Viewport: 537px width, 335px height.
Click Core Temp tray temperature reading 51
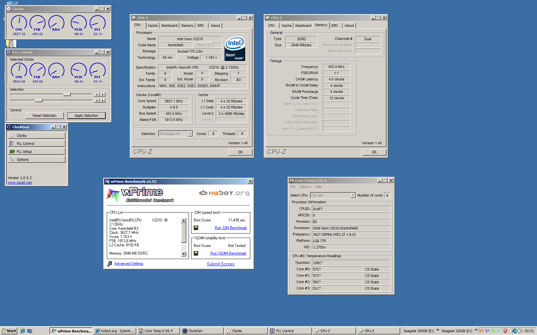coord(498,331)
